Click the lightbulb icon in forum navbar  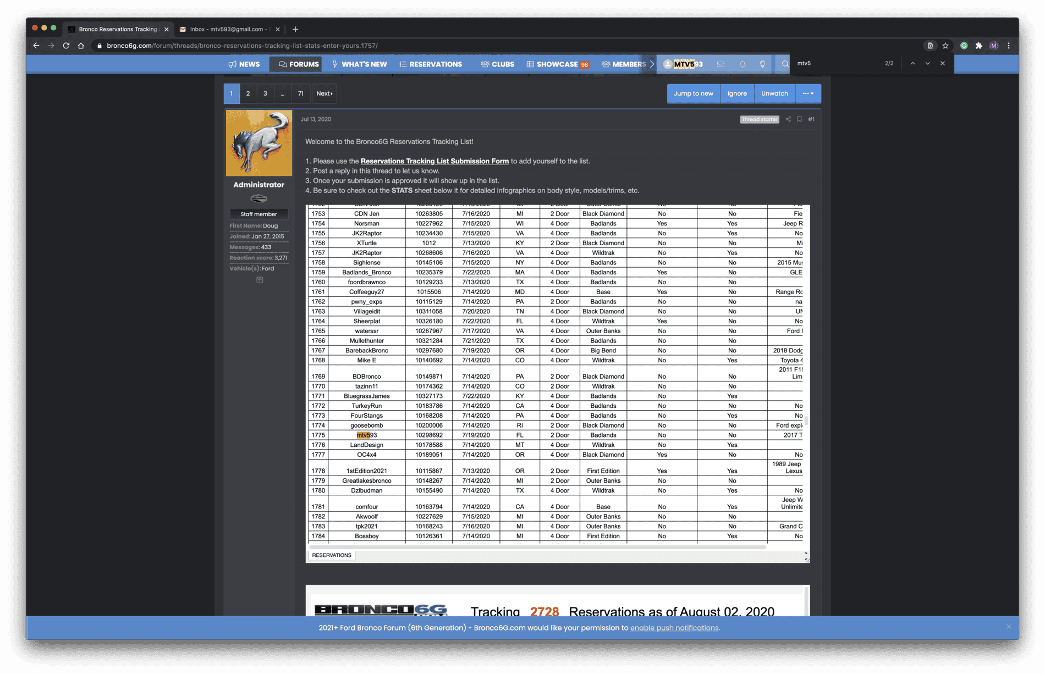pyautogui.click(x=762, y=64)
